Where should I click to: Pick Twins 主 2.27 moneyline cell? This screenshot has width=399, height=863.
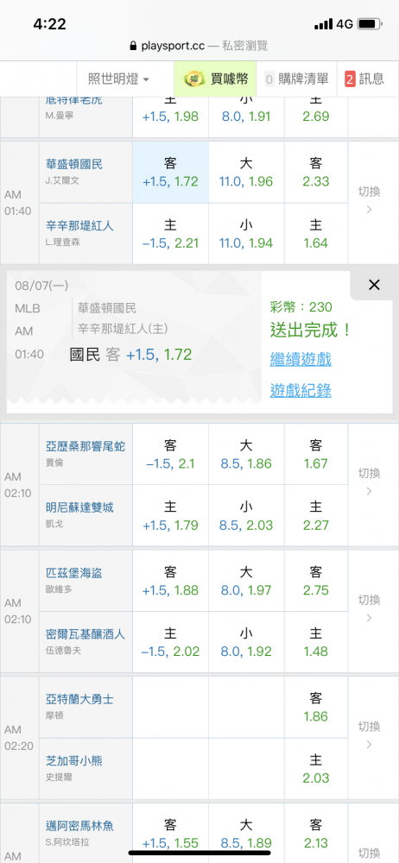pyautogui.click(x=316, y=516)
